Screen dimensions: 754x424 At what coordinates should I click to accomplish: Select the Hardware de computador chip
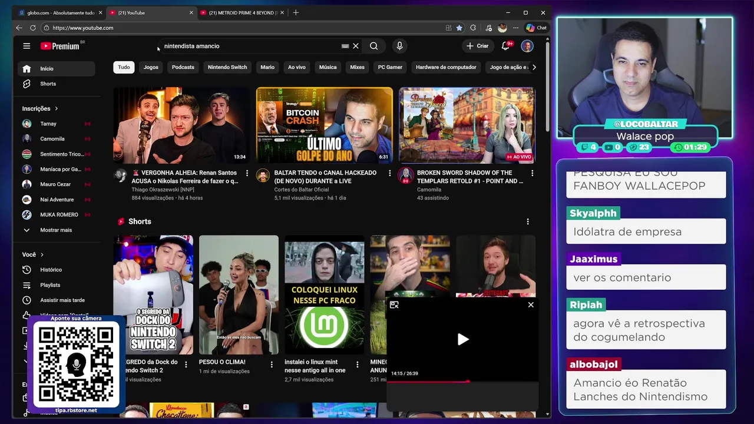[446, 67]
